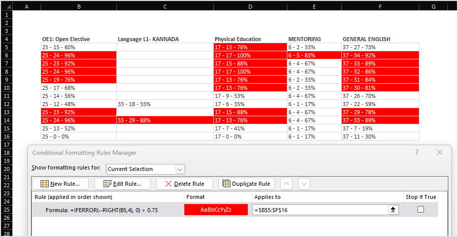Click the New Rule button
458x237 pixels.
tap(61, 184)
